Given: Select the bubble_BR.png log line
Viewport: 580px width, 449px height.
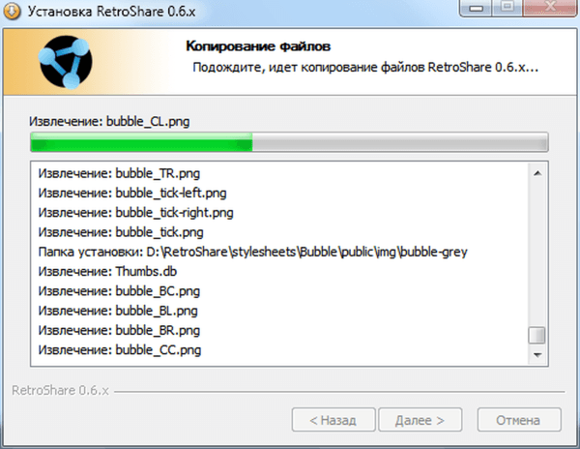Looking at the screenshot, I should pyautogui.click(x=119, y=331).
